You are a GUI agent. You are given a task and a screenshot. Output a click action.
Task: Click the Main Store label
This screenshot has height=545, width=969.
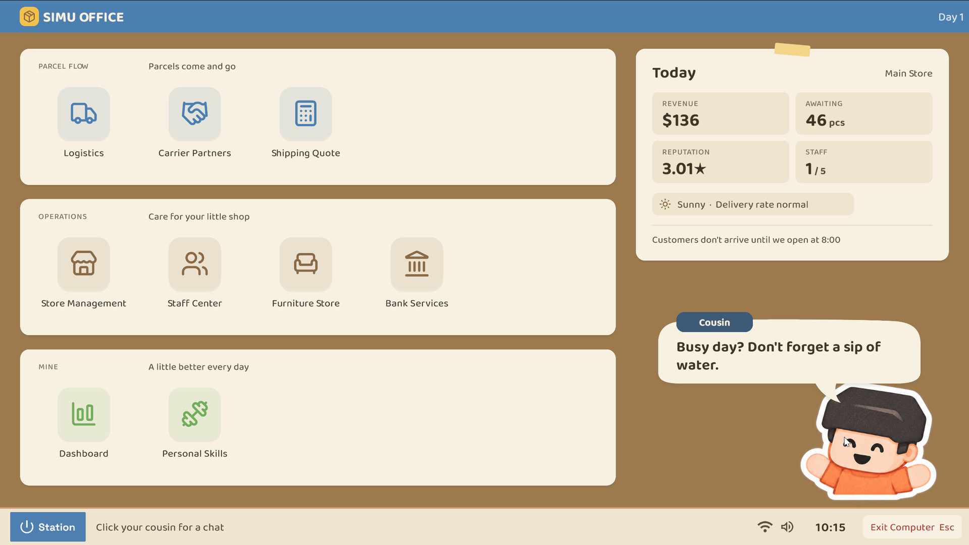(908, 73)
